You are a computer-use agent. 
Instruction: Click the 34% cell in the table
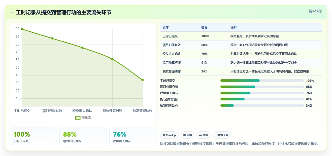205,71
